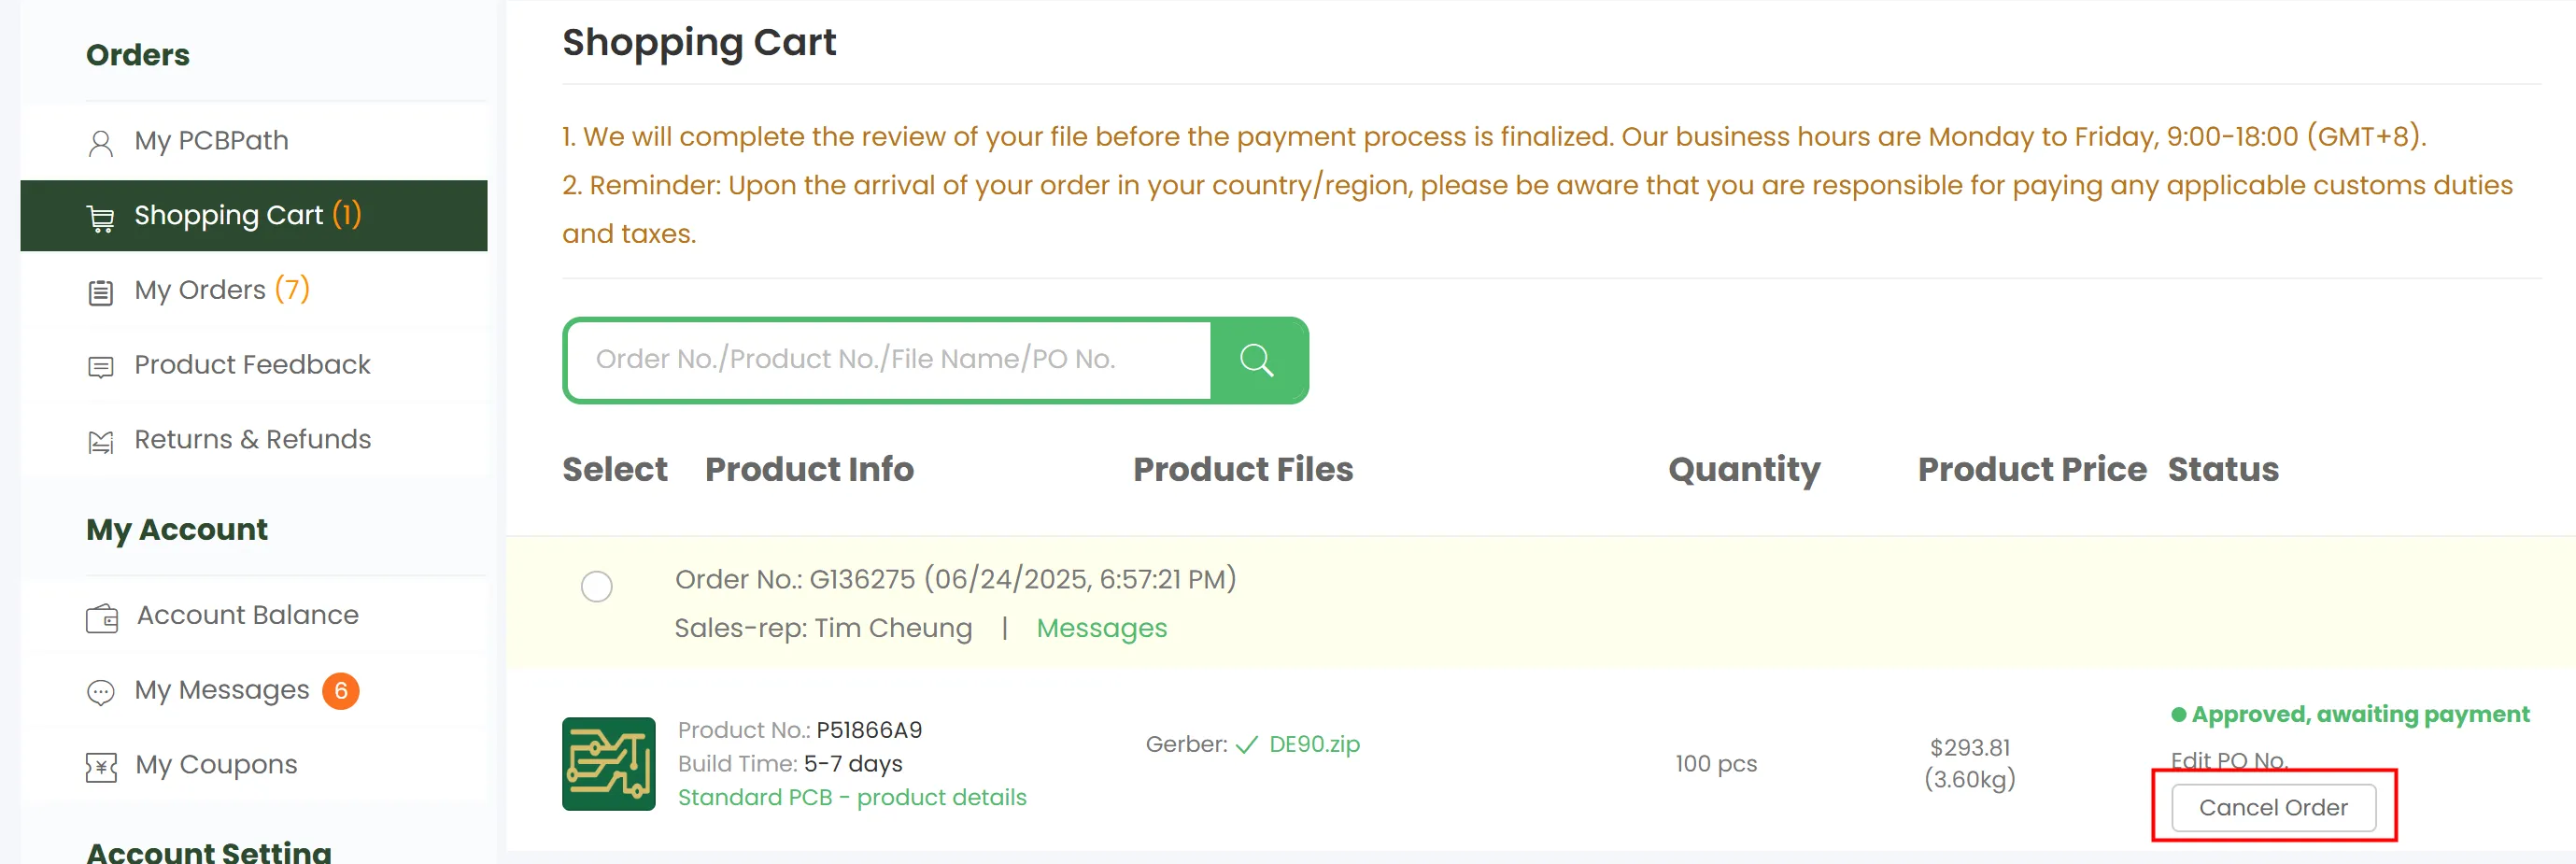Download the DE90.zip Gerber file
The height and width of the screenshot is (864, 2576).
[1314, 744]
